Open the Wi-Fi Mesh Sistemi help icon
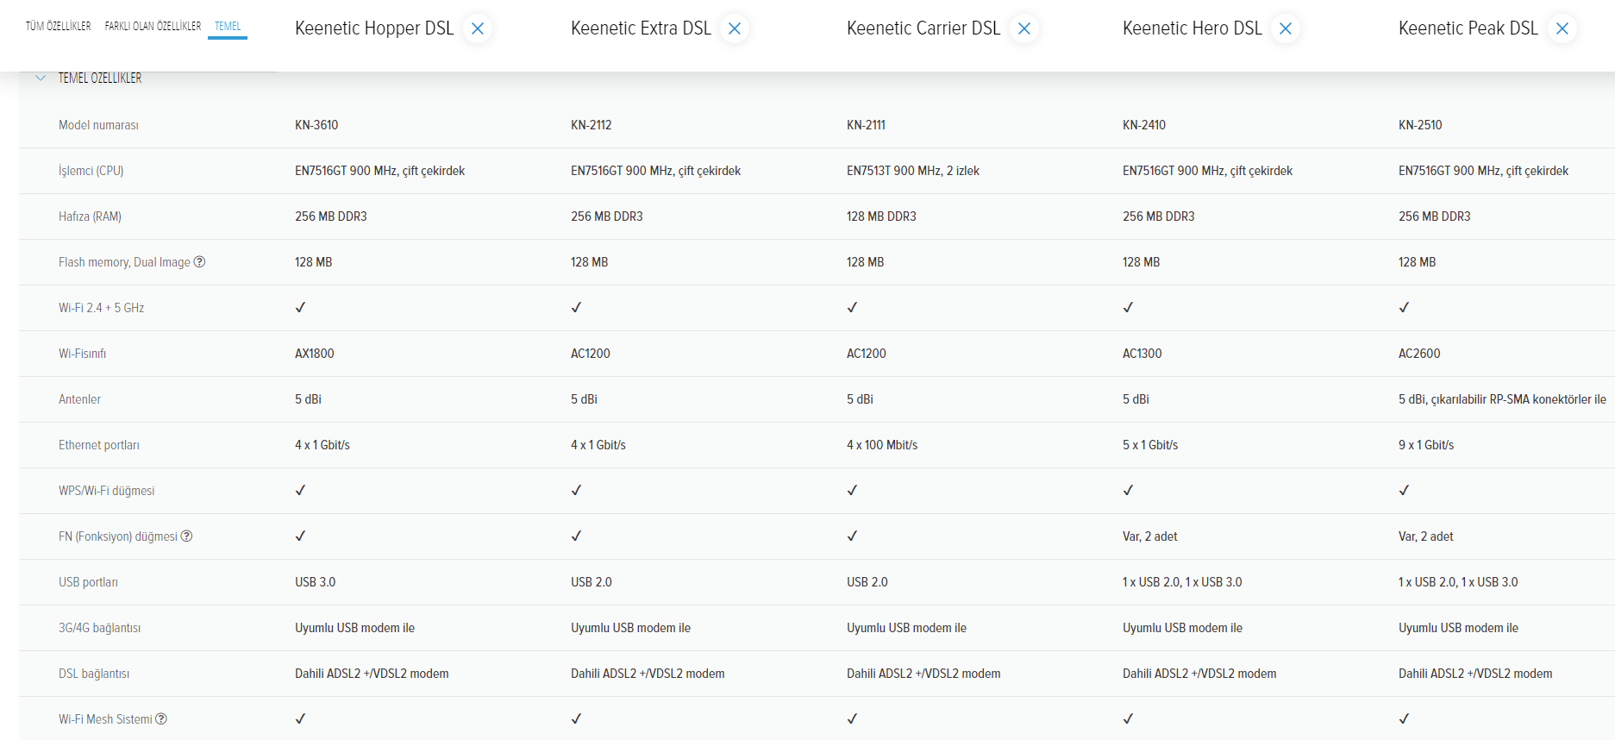The height and width of the screenshot is (740, 1615). point(161,719)
